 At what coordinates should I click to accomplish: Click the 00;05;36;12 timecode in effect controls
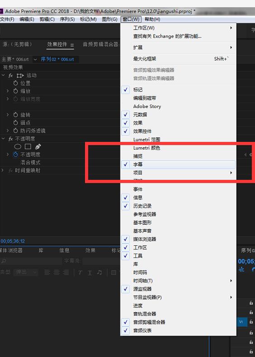point(13,241)
